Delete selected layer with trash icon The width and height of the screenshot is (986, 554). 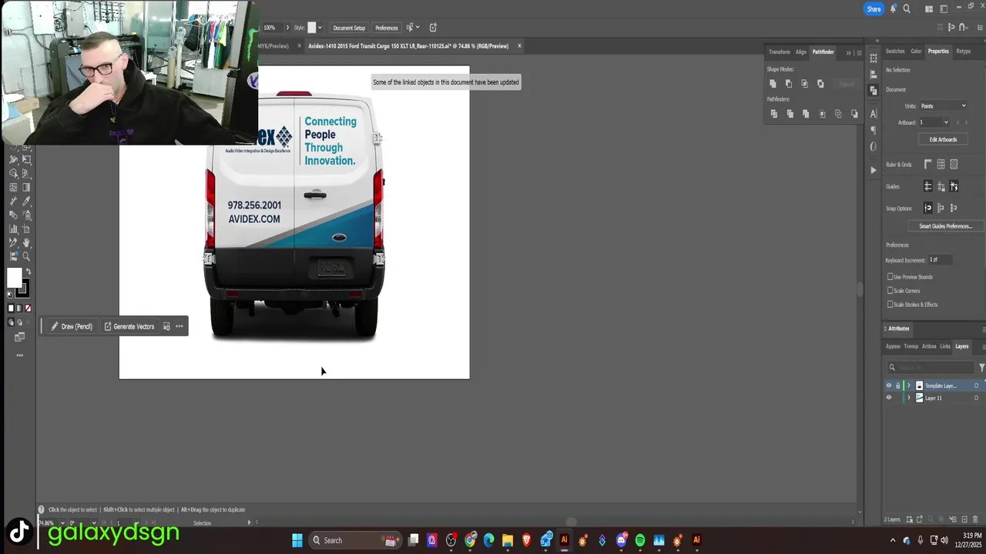coord(975,519)
